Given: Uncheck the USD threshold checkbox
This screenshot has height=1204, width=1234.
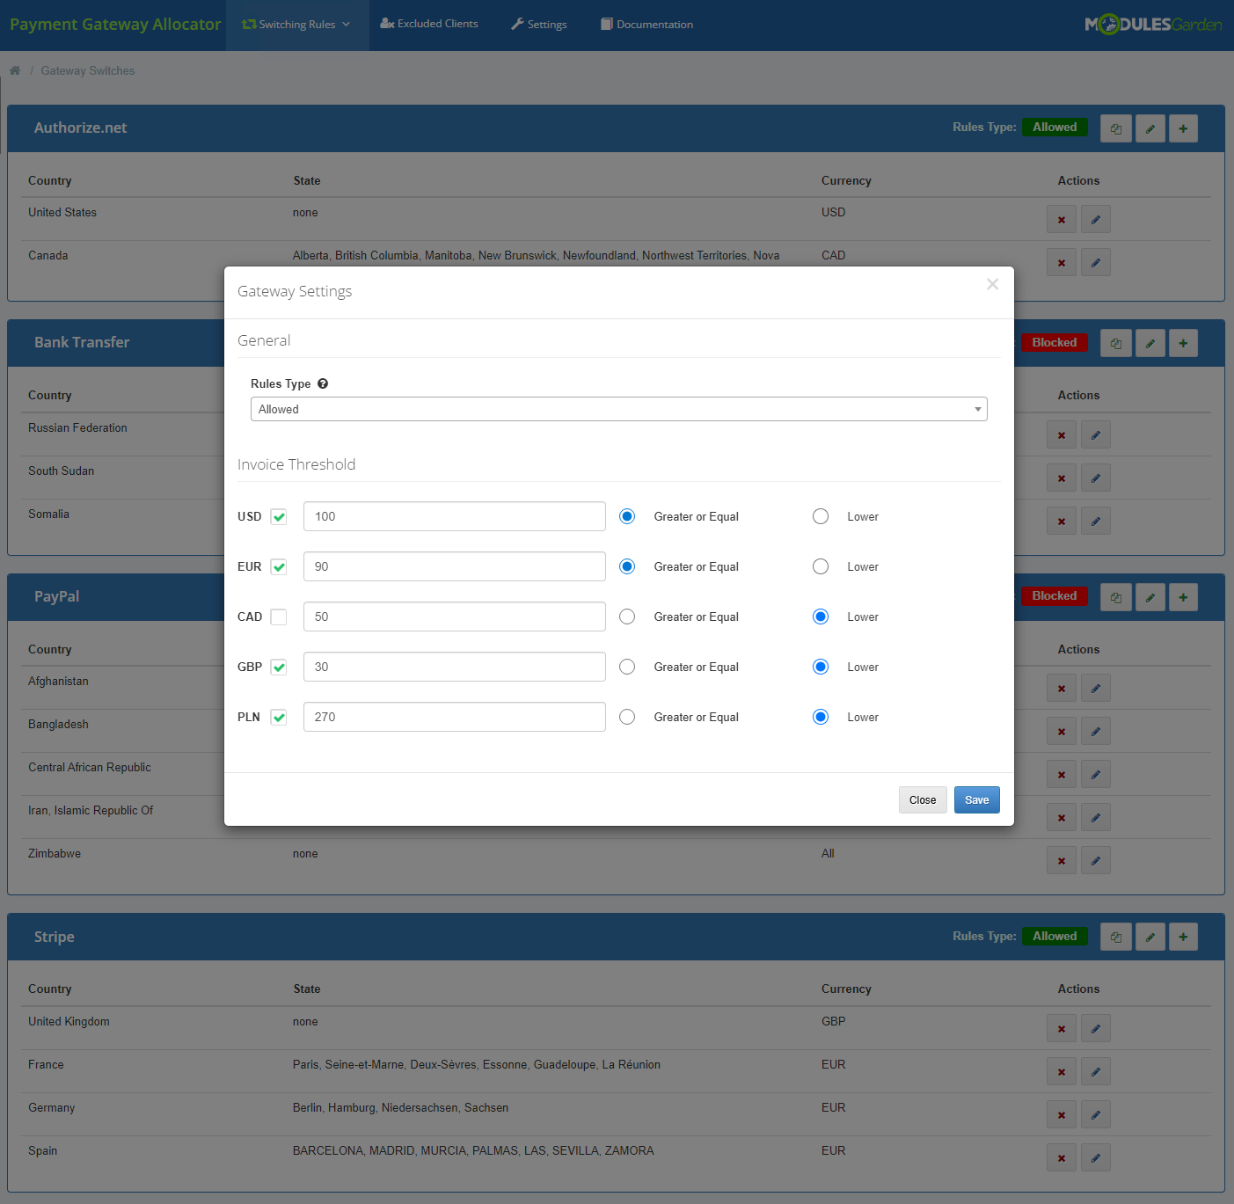Looking at the screenshot, I should tap(279, 517).
